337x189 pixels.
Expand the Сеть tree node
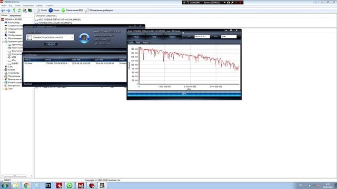[3, 67]
